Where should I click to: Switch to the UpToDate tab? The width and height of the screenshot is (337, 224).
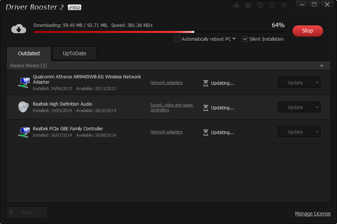coord(75,53)
